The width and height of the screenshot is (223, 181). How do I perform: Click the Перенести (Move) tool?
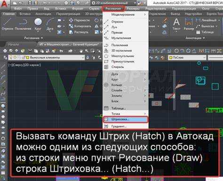(80, 20)
